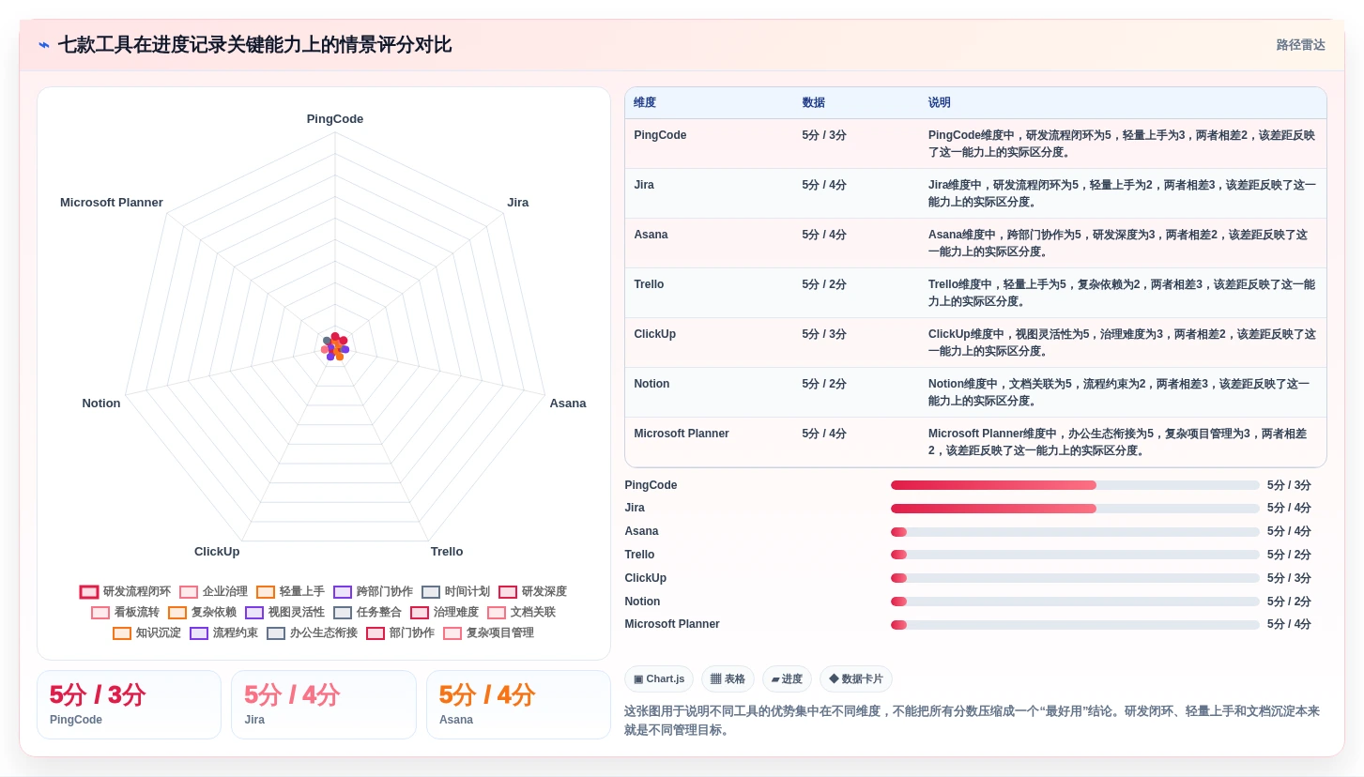Click the PingCode description text in table
Viewport: 1364px width, 777px height.
pos(1122,144)
